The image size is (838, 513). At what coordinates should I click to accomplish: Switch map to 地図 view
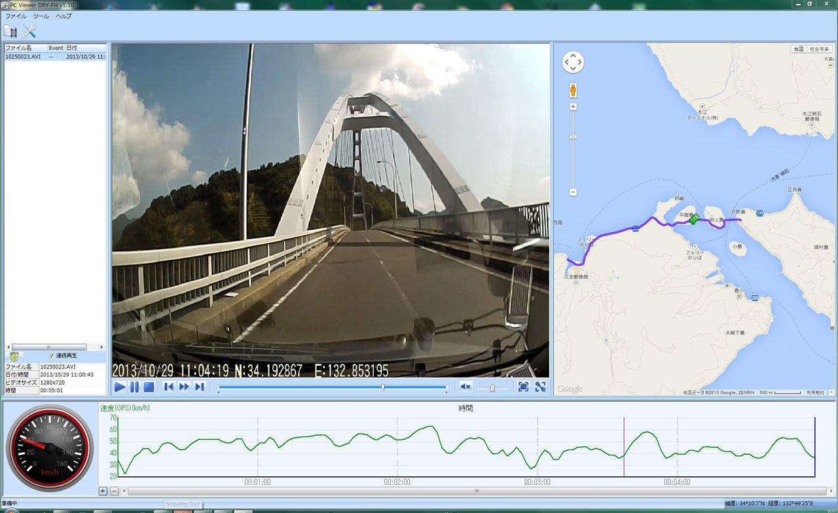[798, 48]
